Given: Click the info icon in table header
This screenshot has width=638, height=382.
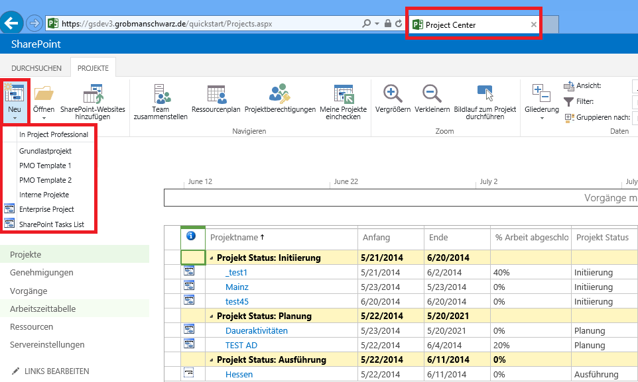Looking at the screenshot, I should (x=191, y=236).
